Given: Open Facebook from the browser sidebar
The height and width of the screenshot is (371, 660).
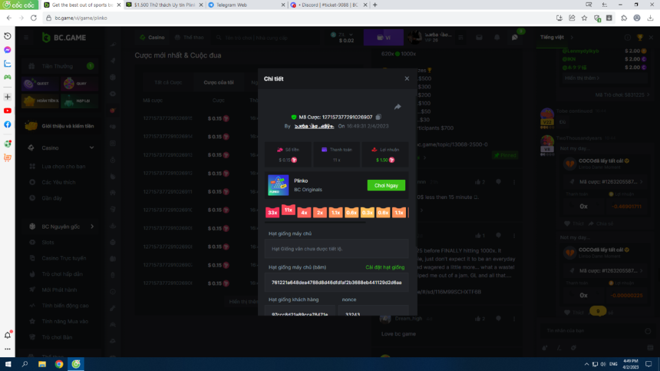Looking at the screenshot, I should [x=7, y=125].
